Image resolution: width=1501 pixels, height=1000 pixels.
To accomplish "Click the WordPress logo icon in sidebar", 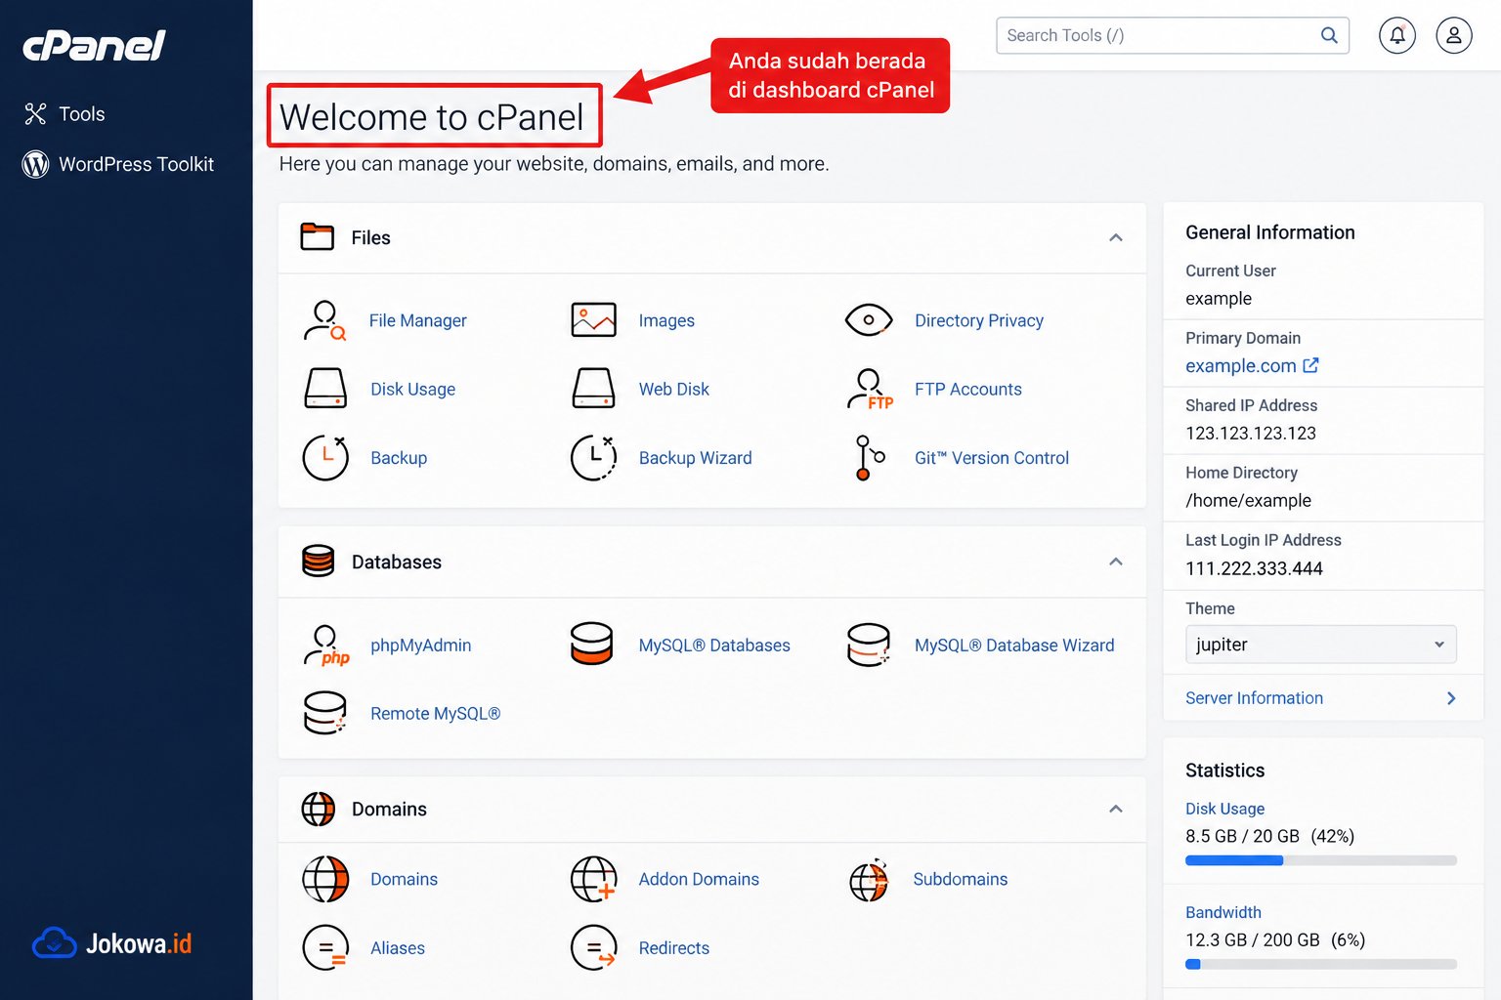I will (35, 164).
